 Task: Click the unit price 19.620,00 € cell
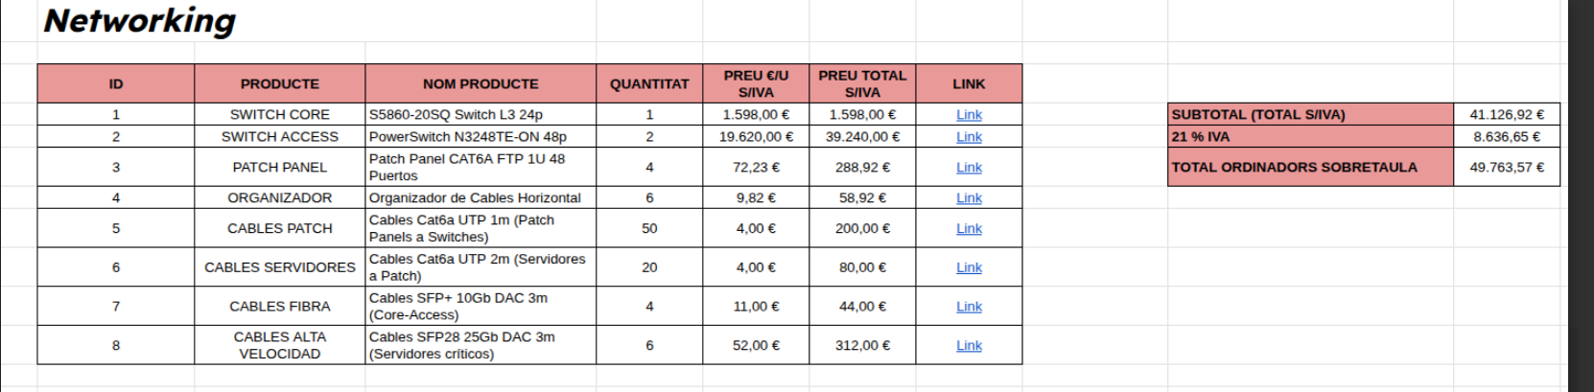[x=756, y=137]
